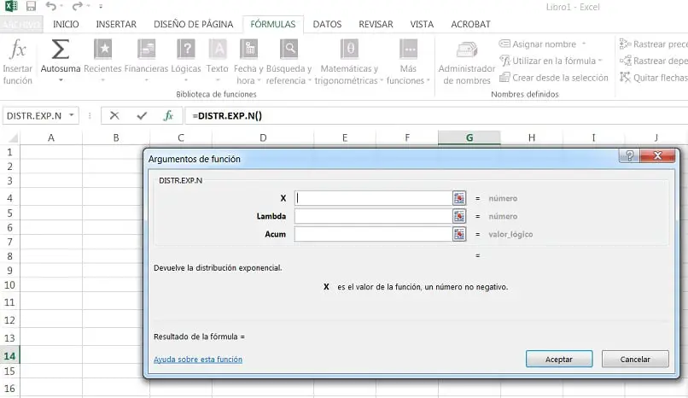Screen dimensions: 688x398
Task: Collapse dialog using Lambda range selector
Action: coord(459,216)
